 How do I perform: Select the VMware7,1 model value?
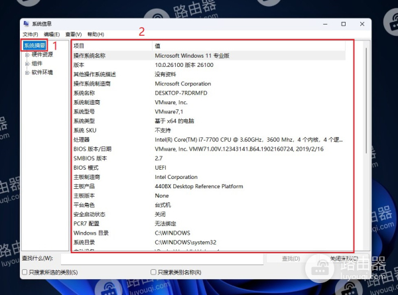coord(168,111)
